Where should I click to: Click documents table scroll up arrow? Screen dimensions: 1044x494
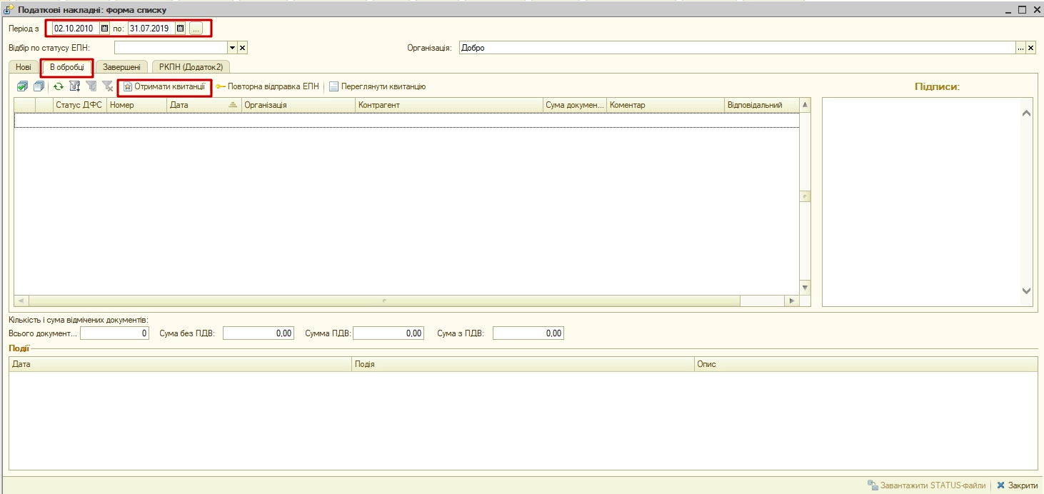point(805,105)
